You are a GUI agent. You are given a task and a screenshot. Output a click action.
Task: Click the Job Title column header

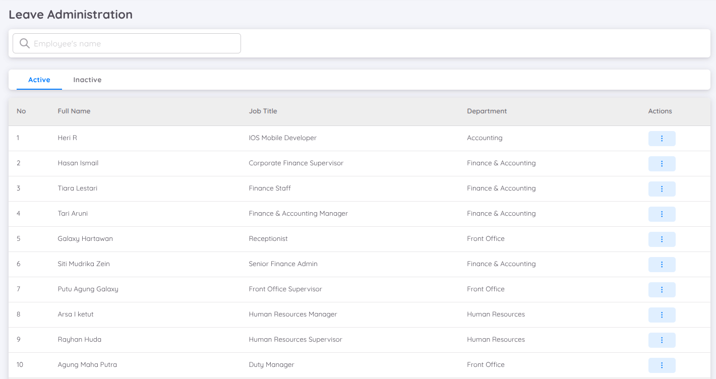pyautogui.click(x=263, y=111)
